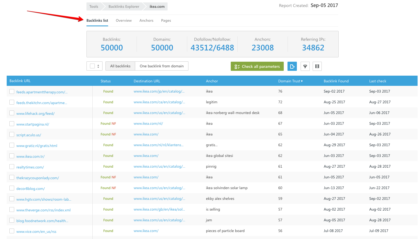Open script.aculo.us/ backlink link
This screenshot has width=420, height=239.
coord(29,135)
